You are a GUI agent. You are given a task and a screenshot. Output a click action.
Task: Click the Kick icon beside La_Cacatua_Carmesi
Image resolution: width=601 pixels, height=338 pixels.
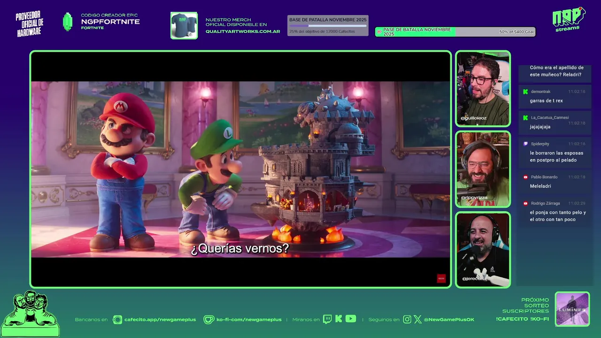pyautogui.click(x=525, y=117)
